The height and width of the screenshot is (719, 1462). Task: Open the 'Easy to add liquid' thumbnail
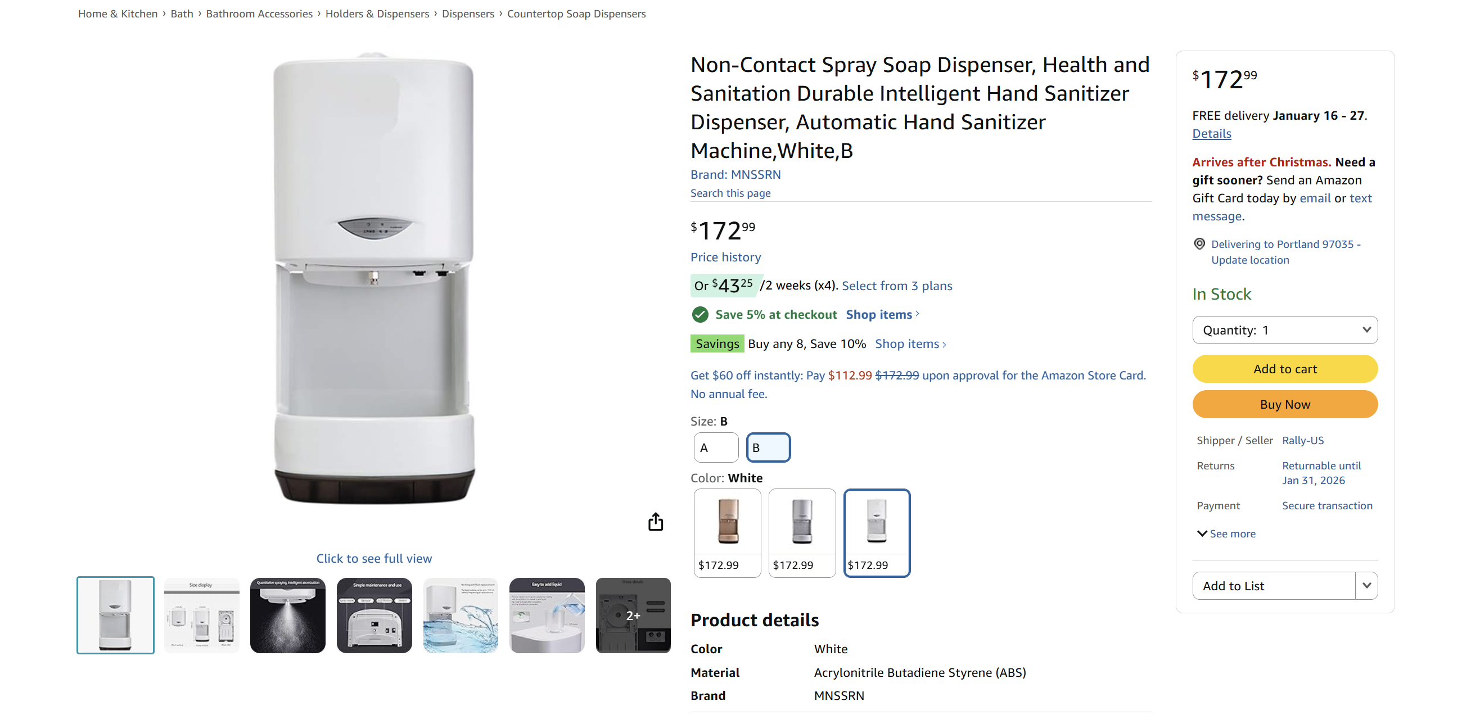[x=547, y=614]
